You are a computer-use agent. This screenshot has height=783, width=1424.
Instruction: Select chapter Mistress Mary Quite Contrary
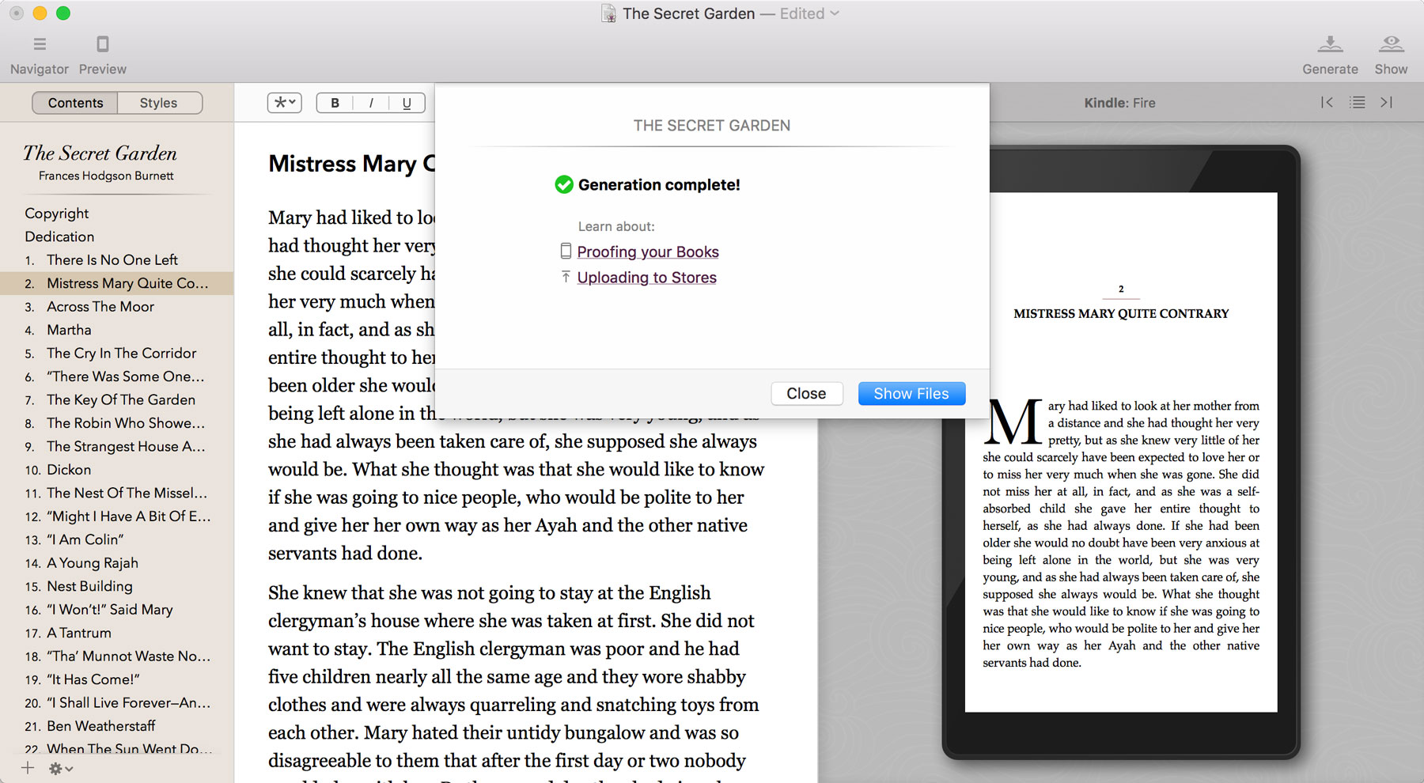point(116,283)
